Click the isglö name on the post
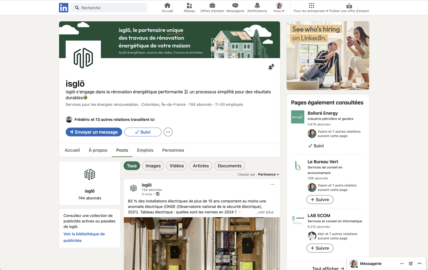The height and width of the screenshot is (270, 428). (x=147, y=185)
